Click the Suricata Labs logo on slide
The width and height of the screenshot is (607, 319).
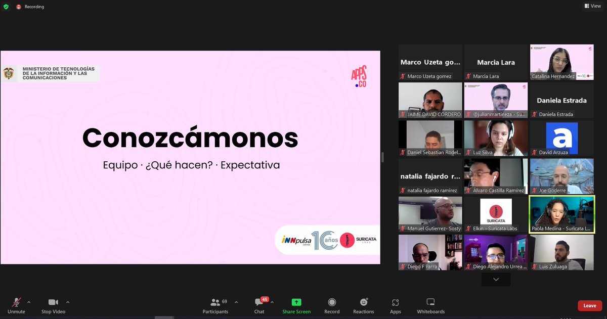pyautogui.click(x=359, y=240)
